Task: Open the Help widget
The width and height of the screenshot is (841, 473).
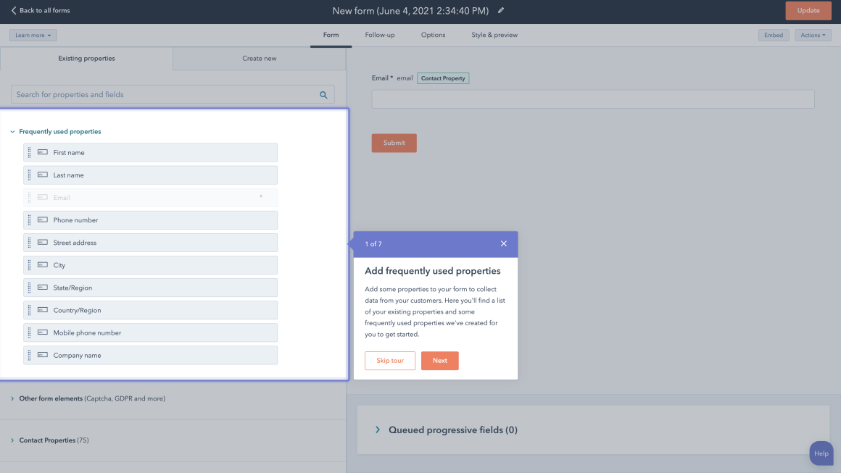Action: (821, 453)
